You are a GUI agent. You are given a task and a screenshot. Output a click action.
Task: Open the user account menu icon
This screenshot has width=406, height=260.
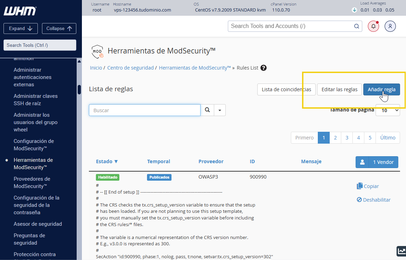[x=390, y=26]
